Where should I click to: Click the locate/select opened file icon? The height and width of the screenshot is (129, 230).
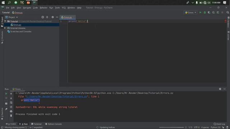point(43,17)
